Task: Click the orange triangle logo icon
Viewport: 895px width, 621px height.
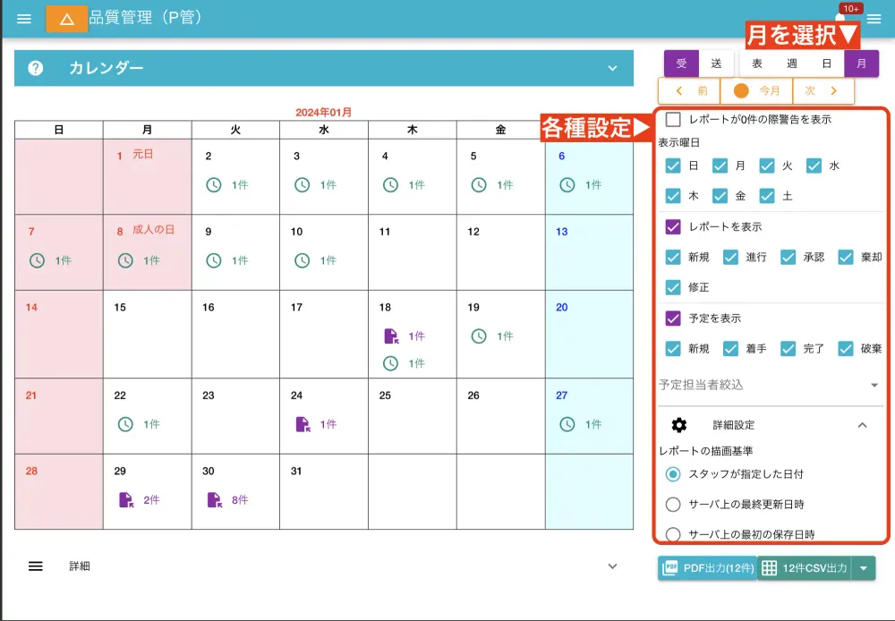Action: tap(66, 19)
